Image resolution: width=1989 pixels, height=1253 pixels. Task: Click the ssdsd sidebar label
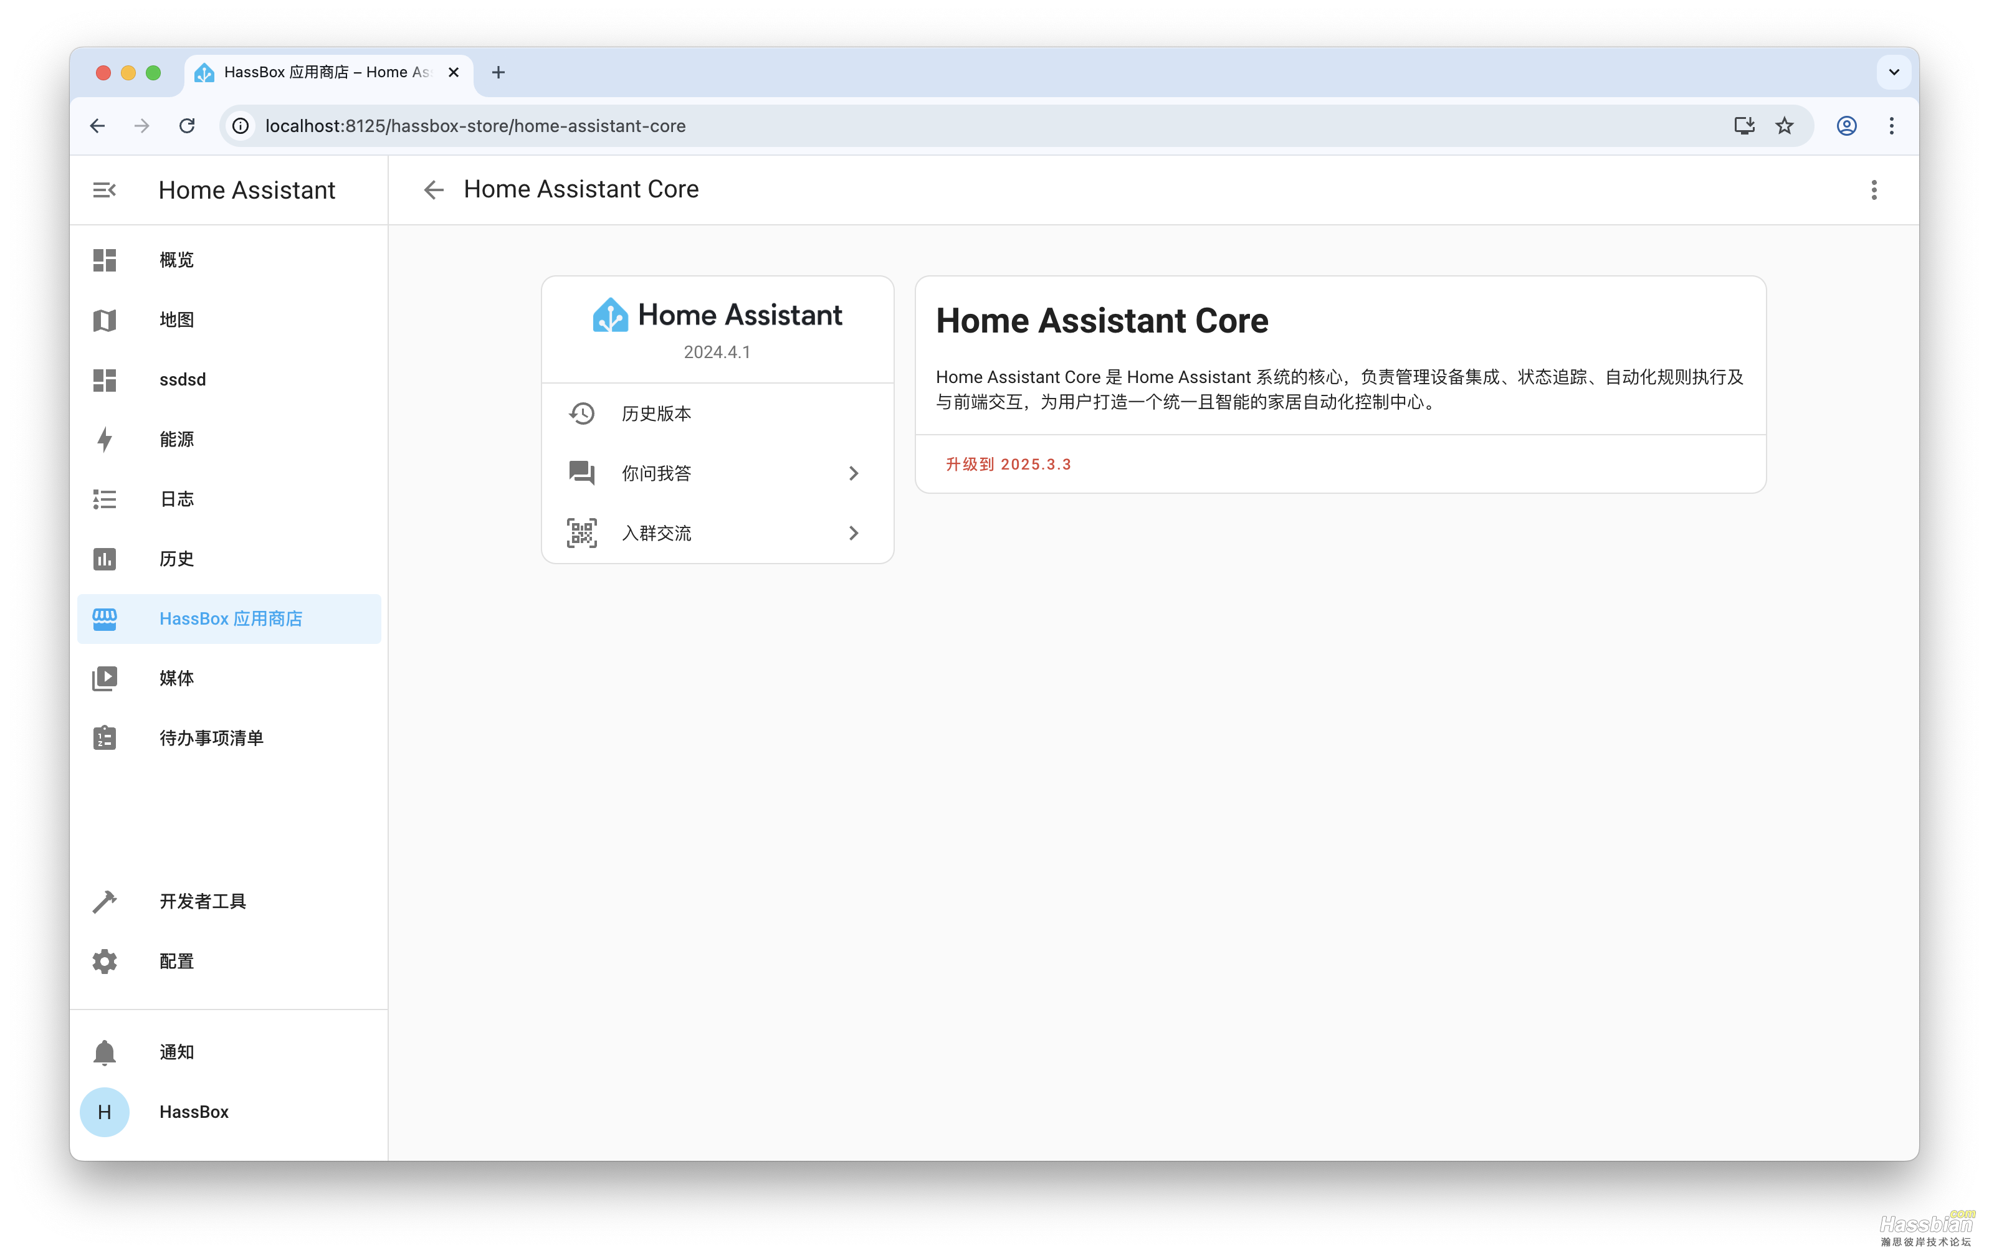coord(183,380)
